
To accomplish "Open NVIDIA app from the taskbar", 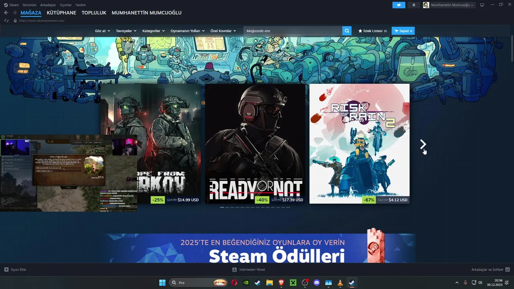I will (246, 283).
